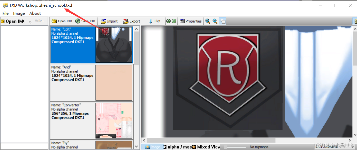The image size is (357, 150).
Task: Click the zoom in magnifier icon
Action: (x=207, y=21)
